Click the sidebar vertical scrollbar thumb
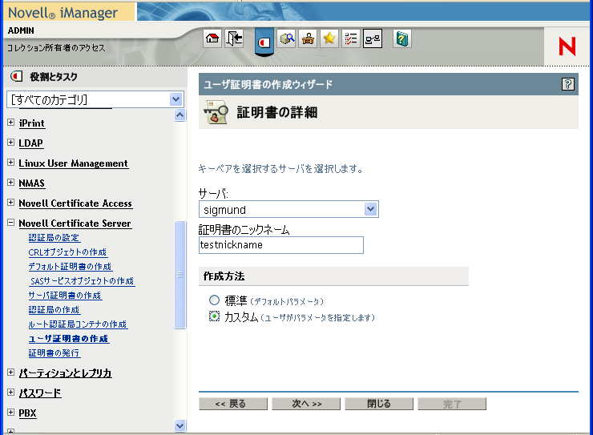593x435 pixels. point(180,275)
